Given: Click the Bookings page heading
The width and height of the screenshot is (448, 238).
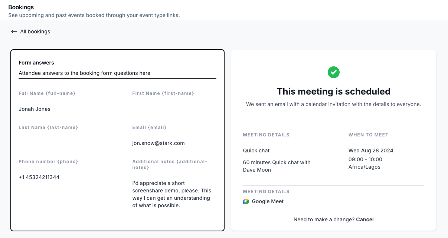Looking at the screenshot, I should [x=21, y=7].
